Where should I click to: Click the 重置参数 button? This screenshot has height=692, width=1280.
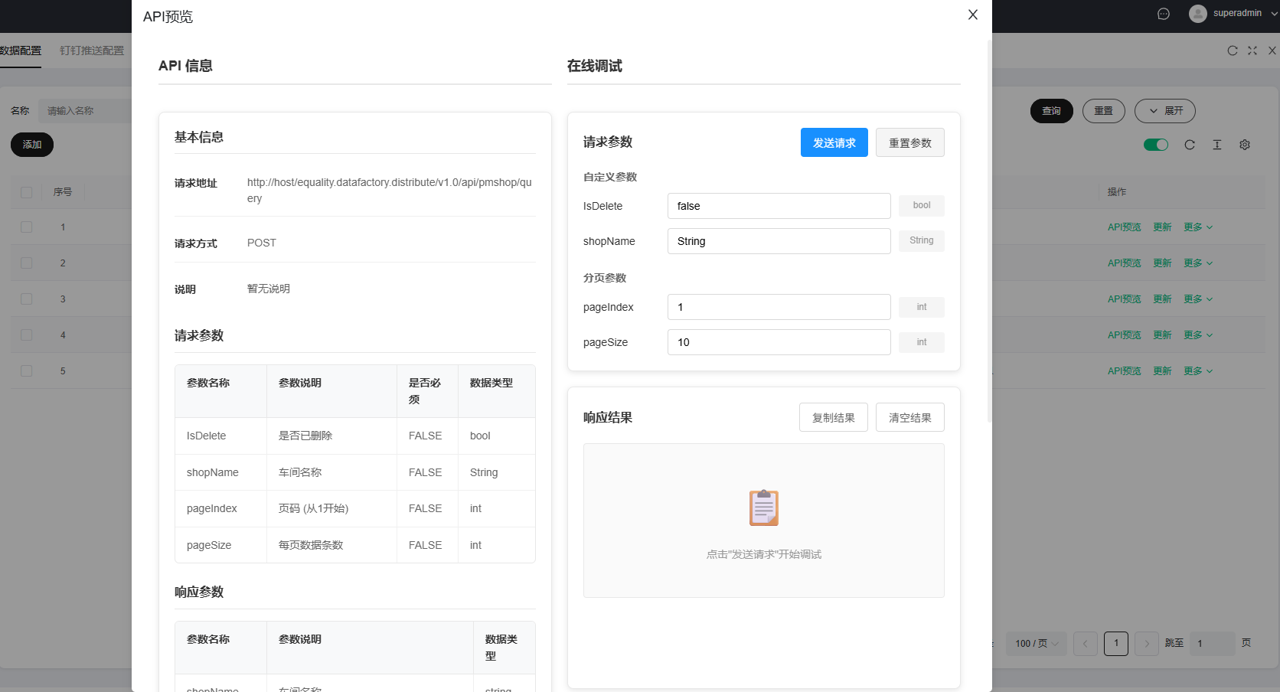pyautogui.click(x=909, y=142)
